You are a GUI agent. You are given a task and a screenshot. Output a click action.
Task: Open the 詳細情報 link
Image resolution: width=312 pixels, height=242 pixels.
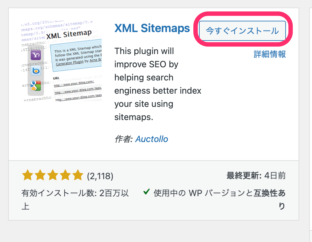point(270,54)
